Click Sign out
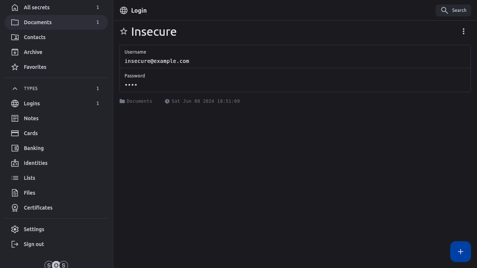 pyautogui.click(x=34, y=244)
